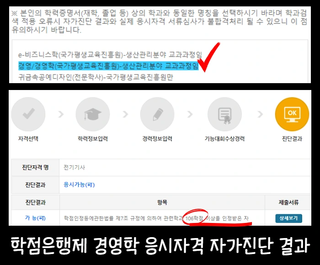Click the 학력정보입력 step label
The image size is (320, 265).
93,139
